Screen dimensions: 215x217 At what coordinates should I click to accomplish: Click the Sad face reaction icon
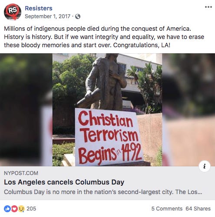(x=21, y=209)
